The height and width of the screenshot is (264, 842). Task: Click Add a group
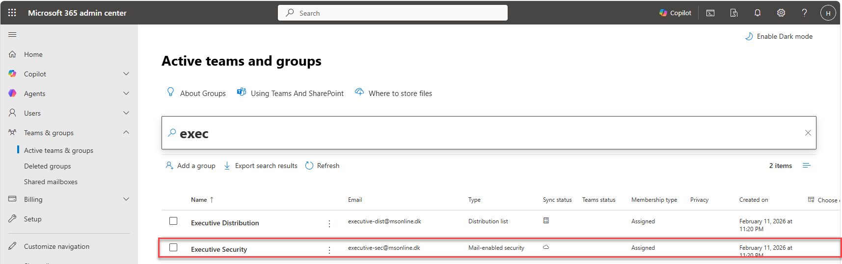click(190, 166)
